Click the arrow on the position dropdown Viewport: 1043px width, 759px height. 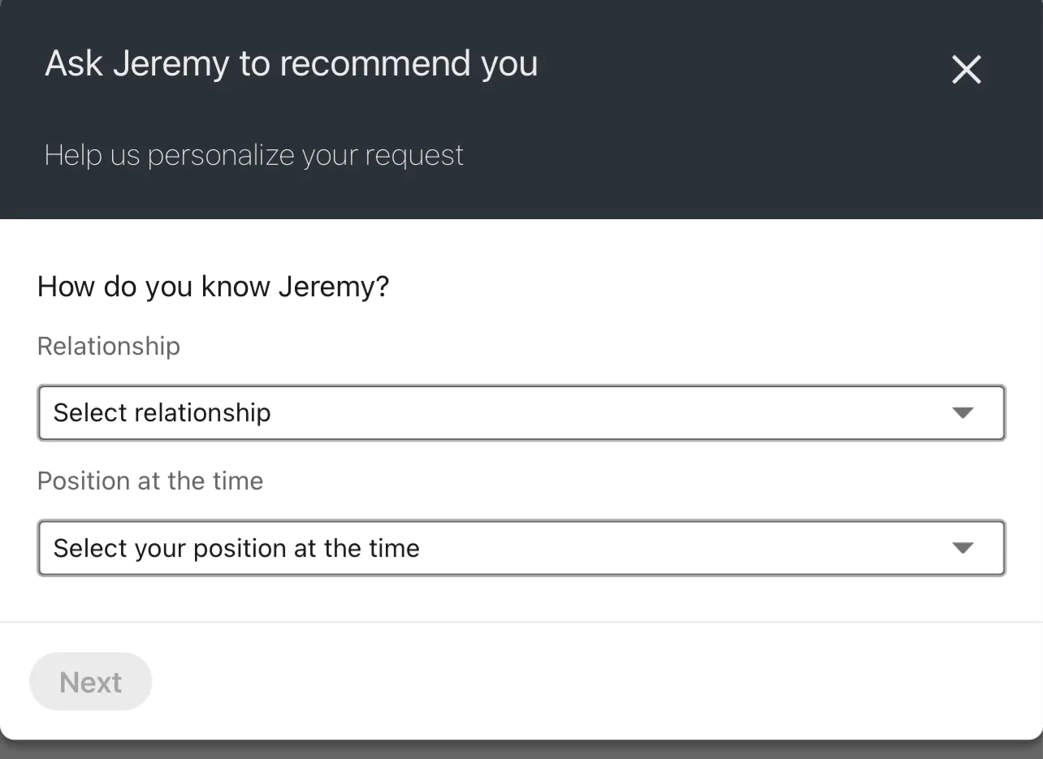click(x=963, y=548)
